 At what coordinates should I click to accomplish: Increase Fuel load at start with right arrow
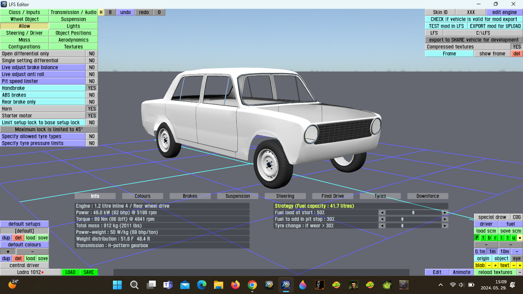[x=445, y=212]
